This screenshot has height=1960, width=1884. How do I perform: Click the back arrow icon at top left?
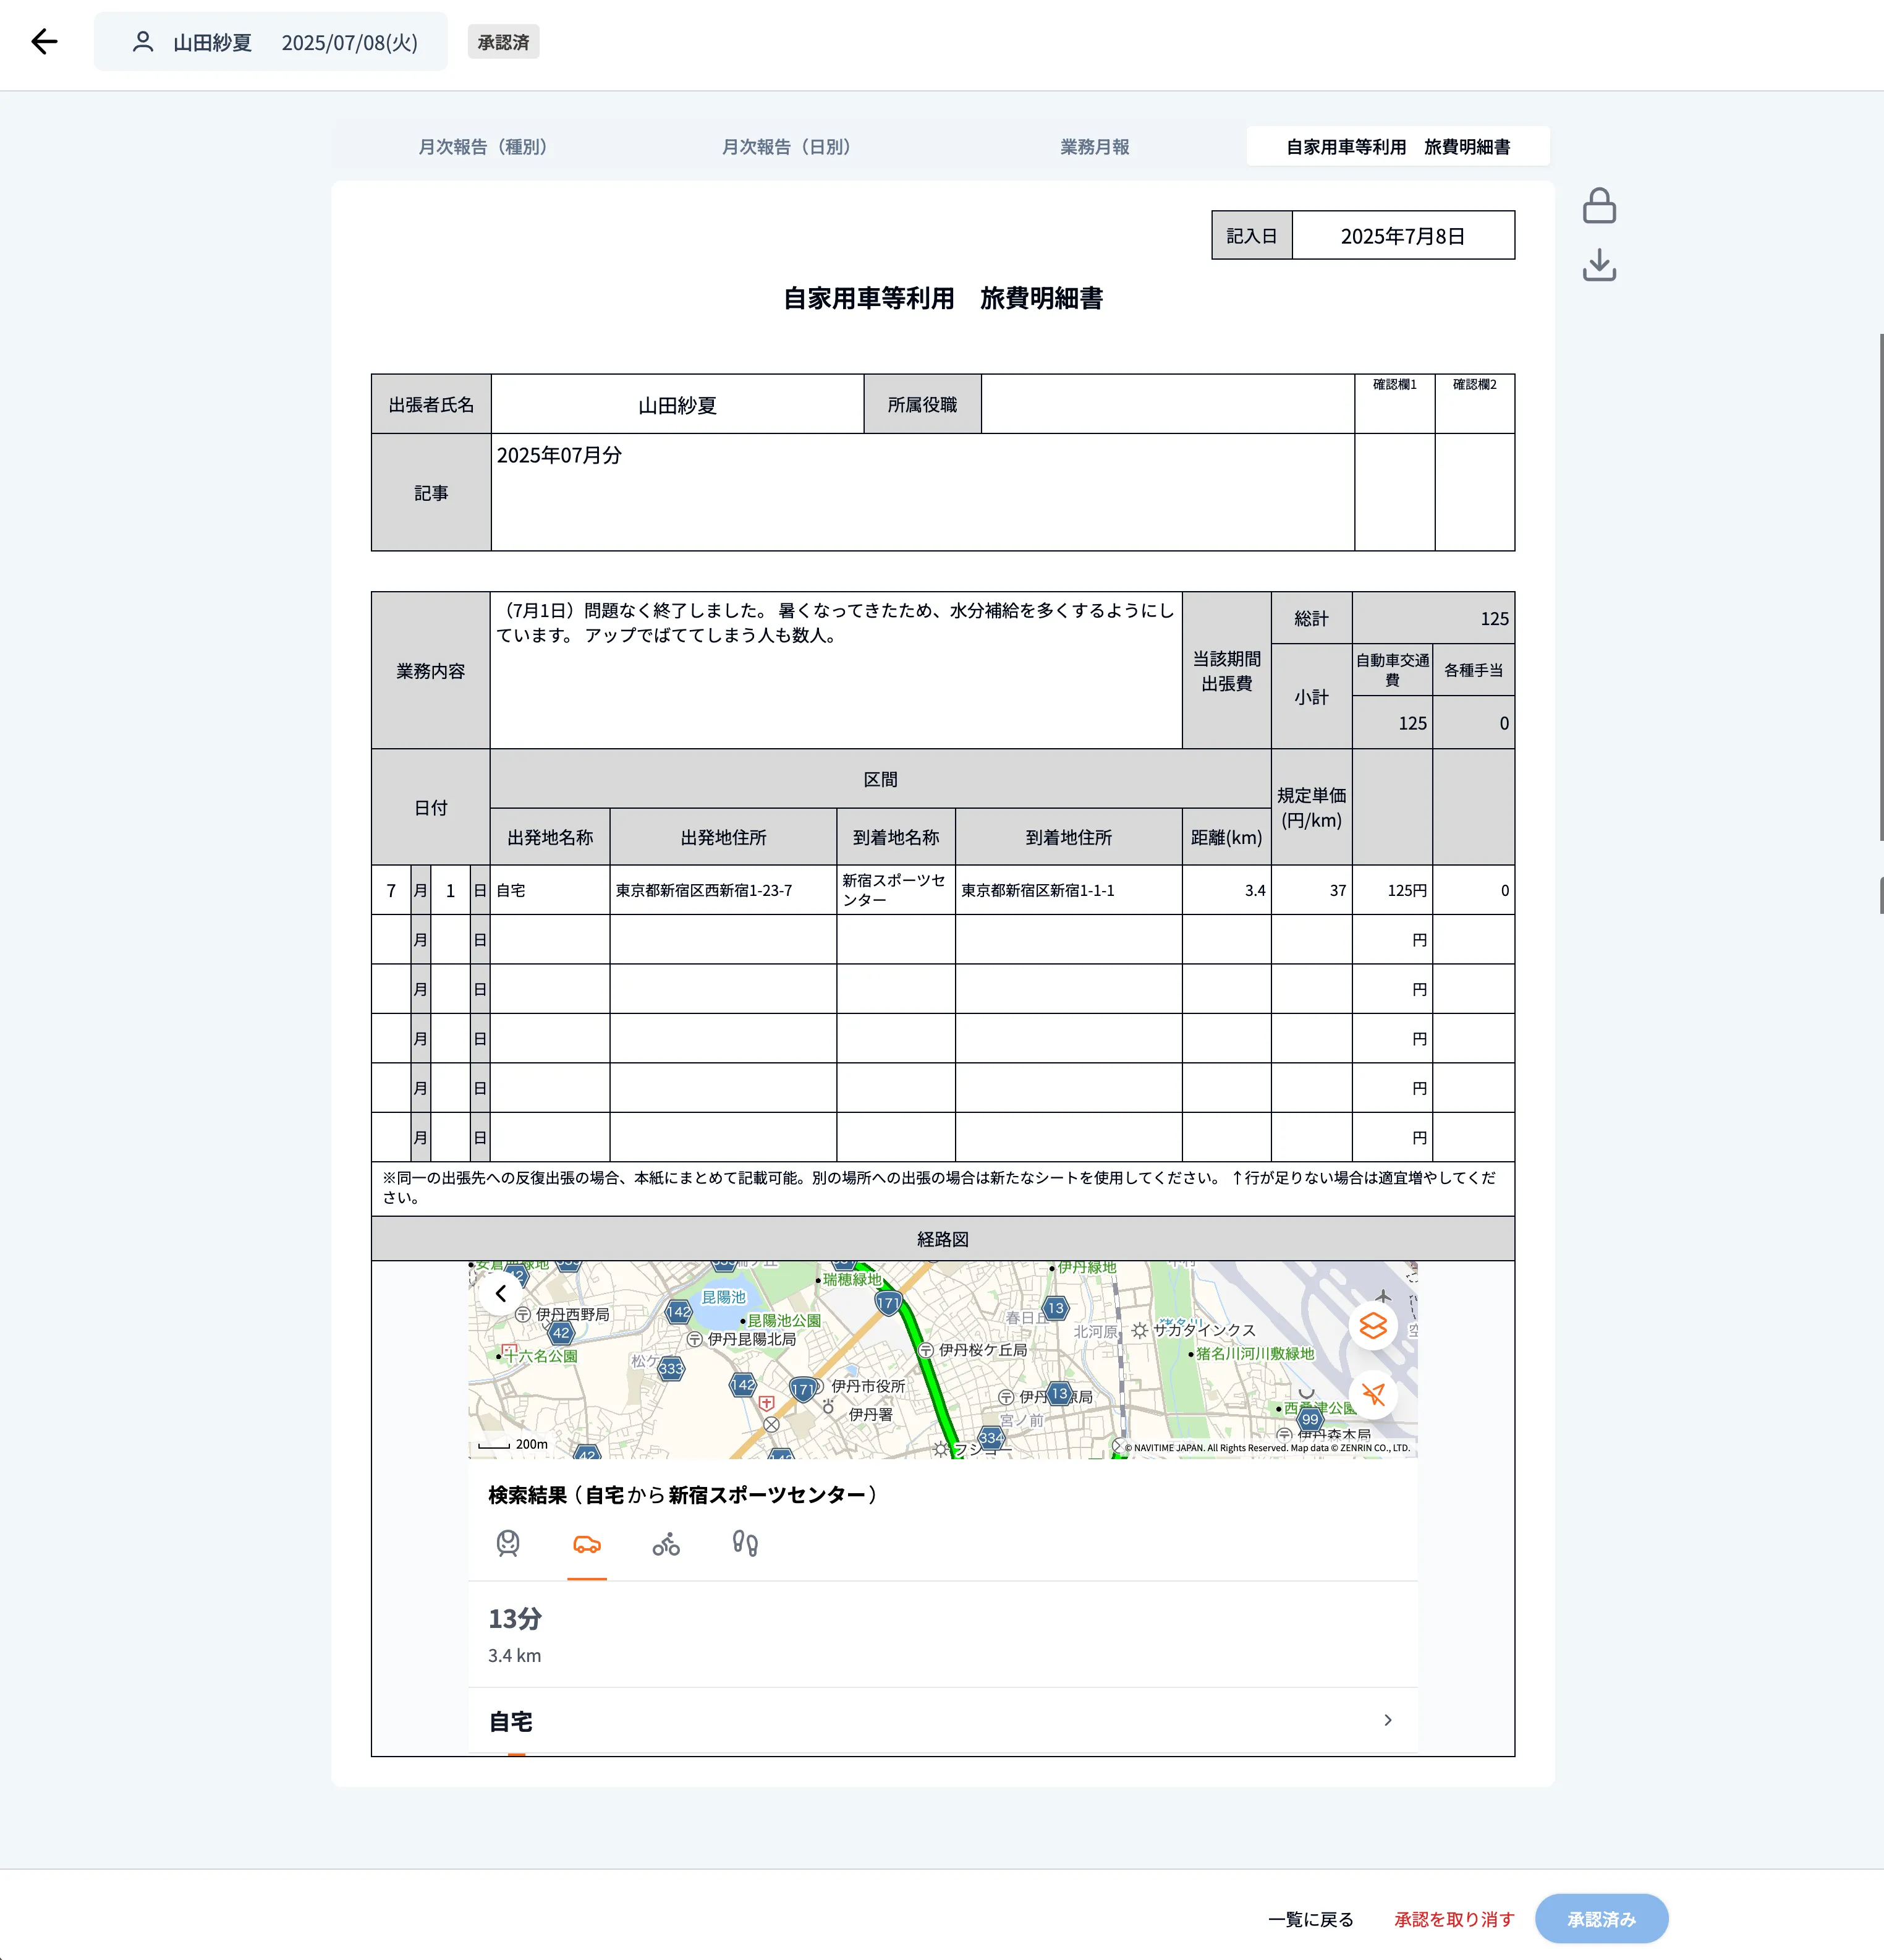[x=44, y=42]
